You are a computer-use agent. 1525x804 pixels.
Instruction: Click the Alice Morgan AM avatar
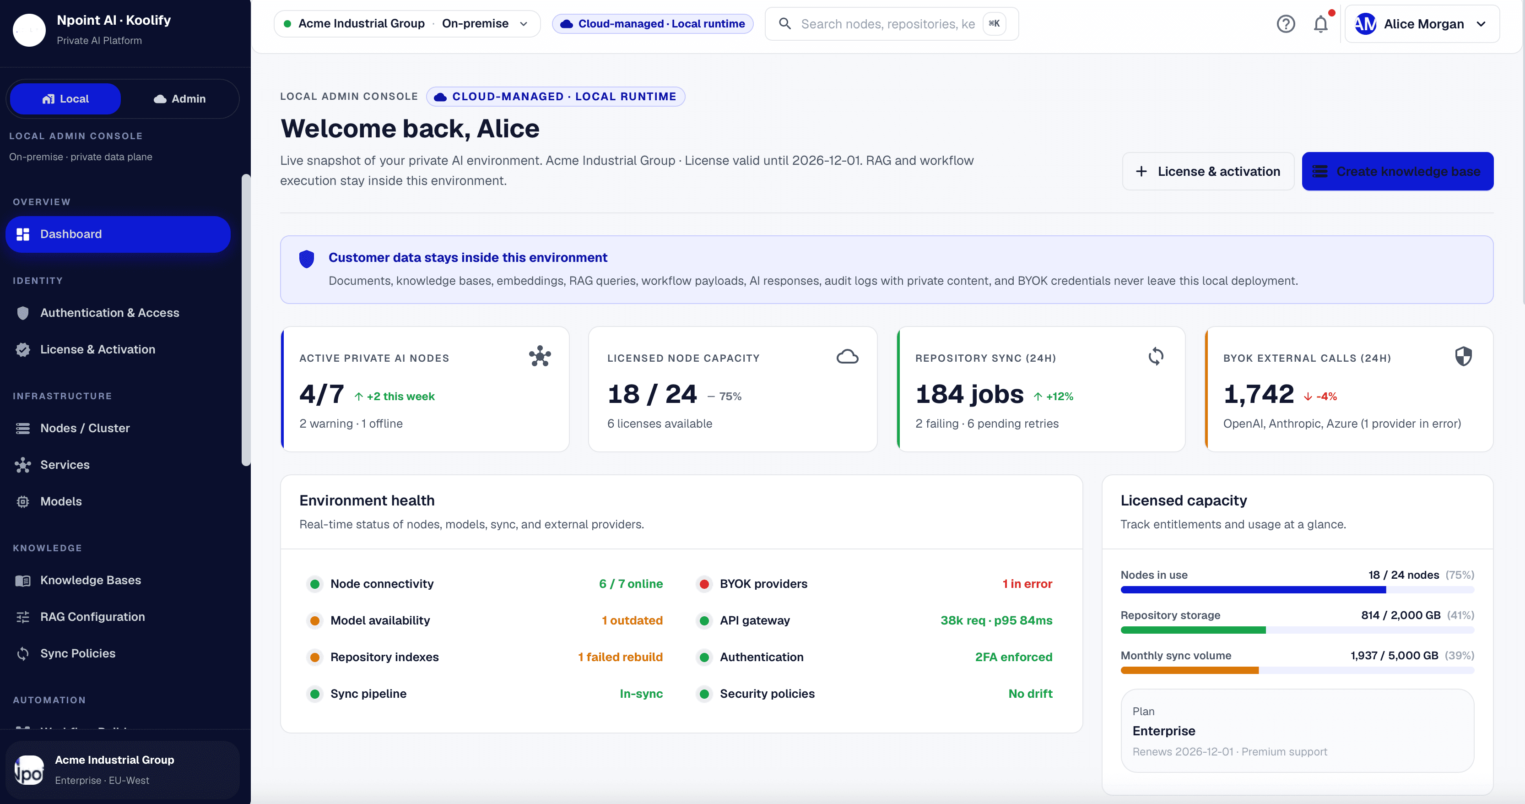tap(1365, 24)
